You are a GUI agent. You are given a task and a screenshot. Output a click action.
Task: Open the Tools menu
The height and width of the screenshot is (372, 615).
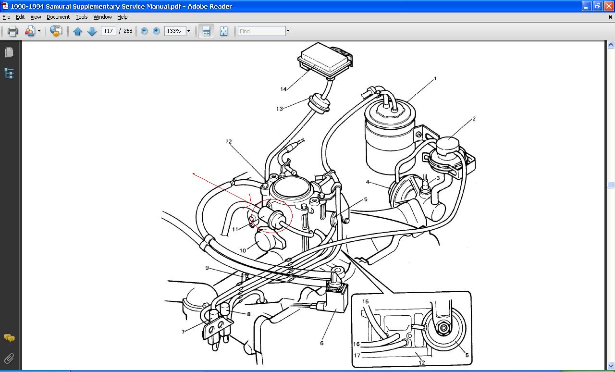(x=82, y=17)
